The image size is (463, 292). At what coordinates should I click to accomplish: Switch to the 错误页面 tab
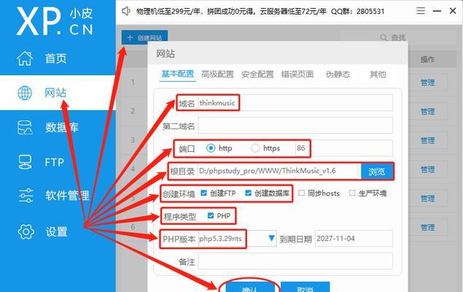pos(297,74)
